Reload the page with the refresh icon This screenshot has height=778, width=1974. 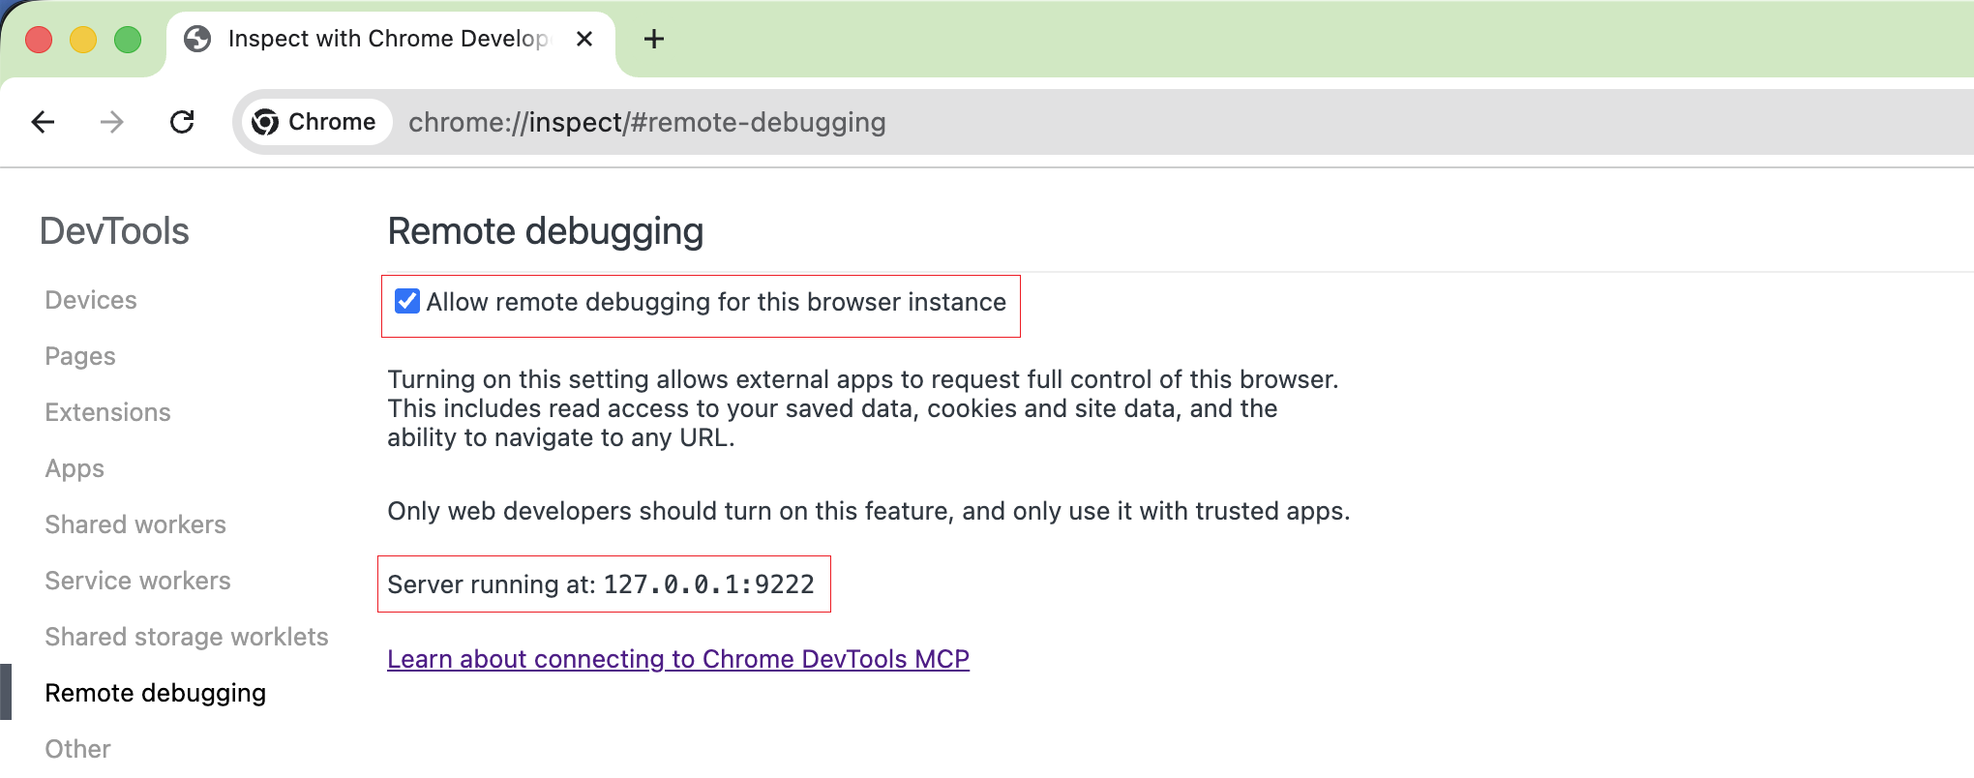click(182, 122)
